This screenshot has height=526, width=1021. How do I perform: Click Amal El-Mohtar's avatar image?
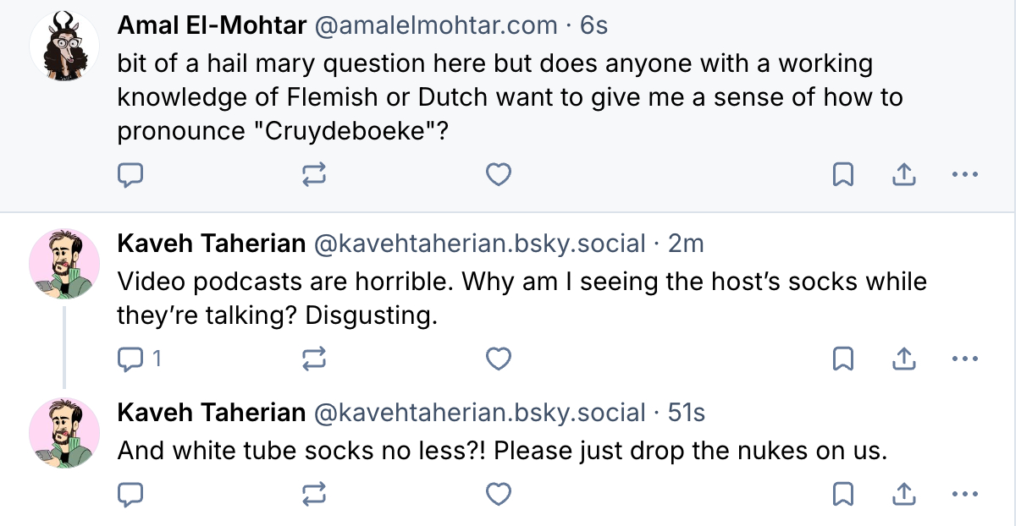(x=64, y=47)
